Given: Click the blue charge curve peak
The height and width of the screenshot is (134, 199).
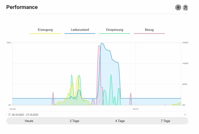Looking at the screenshot, I should click(102, 44).
